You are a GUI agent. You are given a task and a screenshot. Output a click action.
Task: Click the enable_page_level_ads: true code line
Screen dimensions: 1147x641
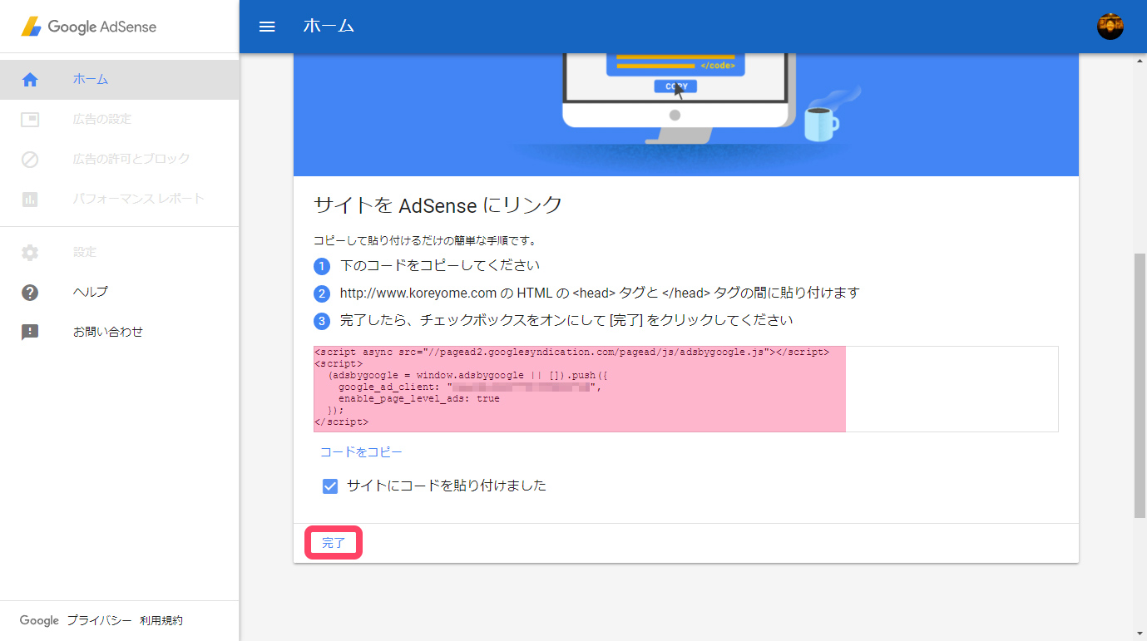[419, 399]
